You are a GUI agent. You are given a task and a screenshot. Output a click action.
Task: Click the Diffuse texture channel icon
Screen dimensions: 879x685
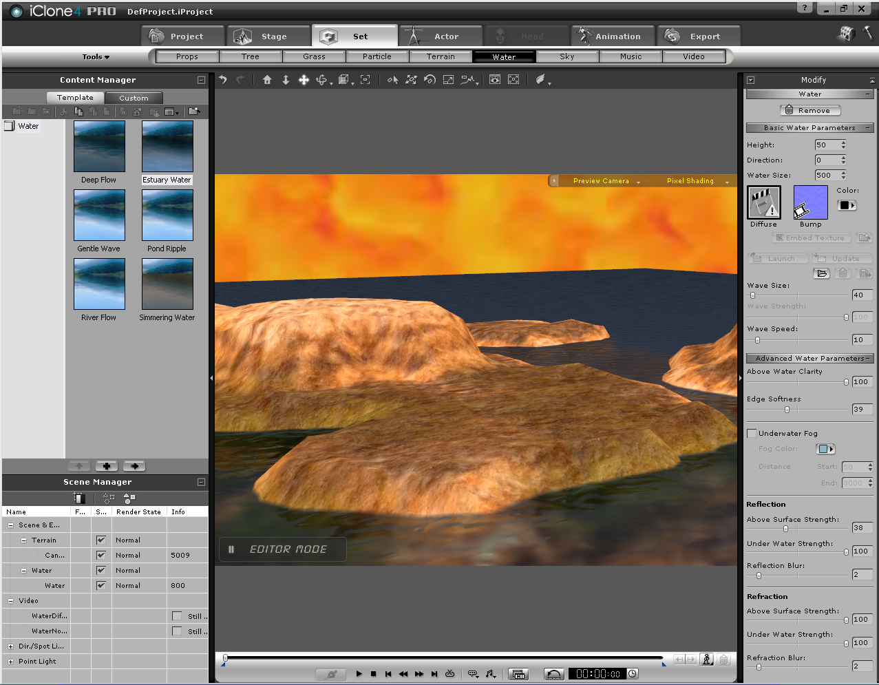pos(763,203)
